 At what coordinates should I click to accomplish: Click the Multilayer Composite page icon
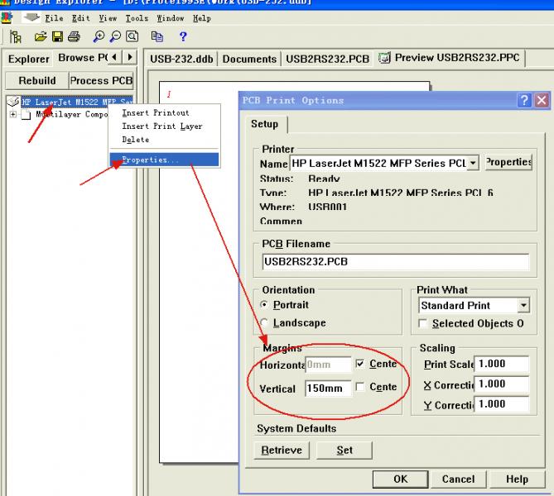coord(26,115)
